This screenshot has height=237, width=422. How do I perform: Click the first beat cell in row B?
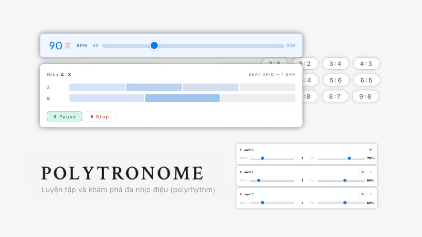pos(106,98)
